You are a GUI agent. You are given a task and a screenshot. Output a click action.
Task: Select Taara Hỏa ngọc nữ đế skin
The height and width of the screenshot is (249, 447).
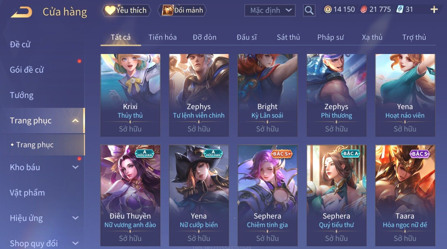tap(405, 196)
